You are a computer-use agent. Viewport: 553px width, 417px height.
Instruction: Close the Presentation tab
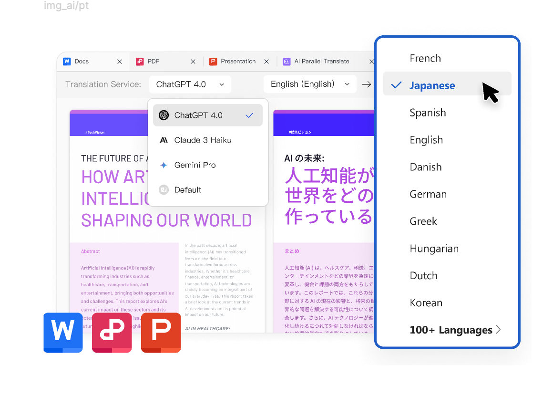click(266, 62)
